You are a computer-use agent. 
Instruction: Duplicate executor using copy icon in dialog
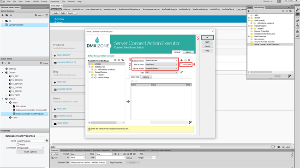185,60
